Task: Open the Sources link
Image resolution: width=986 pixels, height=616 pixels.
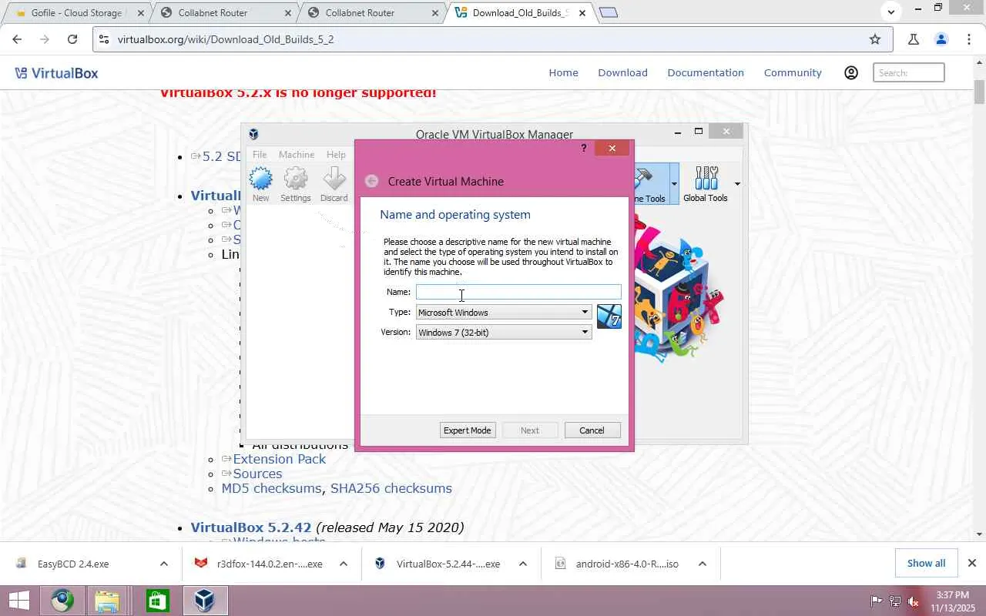Action: (x=257, y=474)
